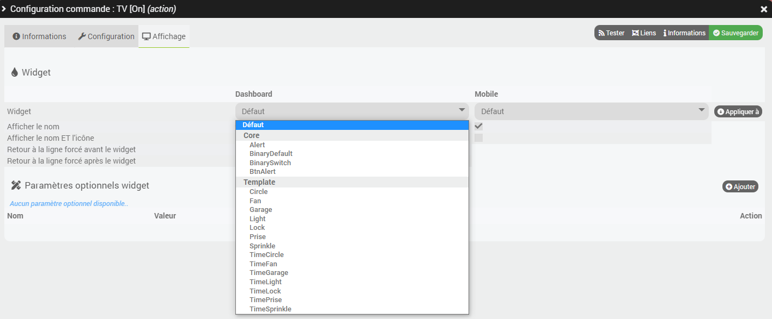This screenshot has width=772, height=319.
Task: Click the green check icon on Sauvegarder
Action: pyautogui.click(x=716, y=33)
